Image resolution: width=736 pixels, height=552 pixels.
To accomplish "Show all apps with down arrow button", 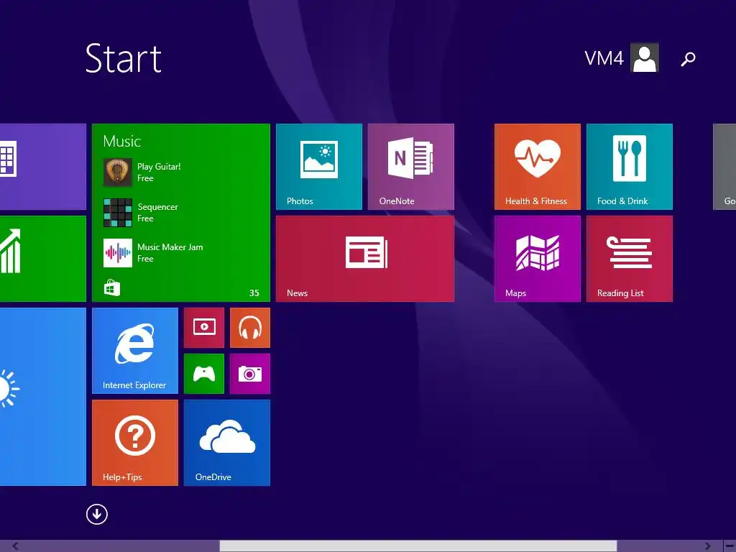I will 97,514.
